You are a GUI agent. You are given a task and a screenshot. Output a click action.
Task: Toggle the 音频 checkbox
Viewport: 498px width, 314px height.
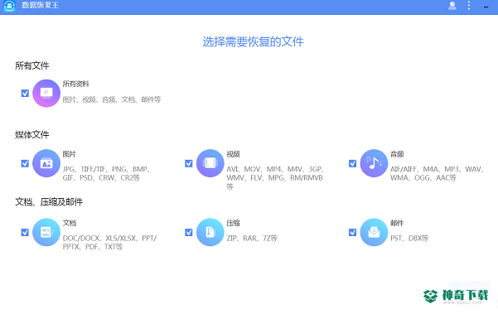coord(352,163)
